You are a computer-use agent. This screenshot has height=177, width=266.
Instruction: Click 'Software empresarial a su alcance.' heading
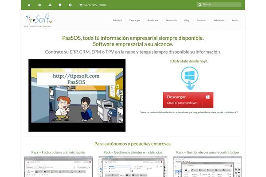click(133, 44)
